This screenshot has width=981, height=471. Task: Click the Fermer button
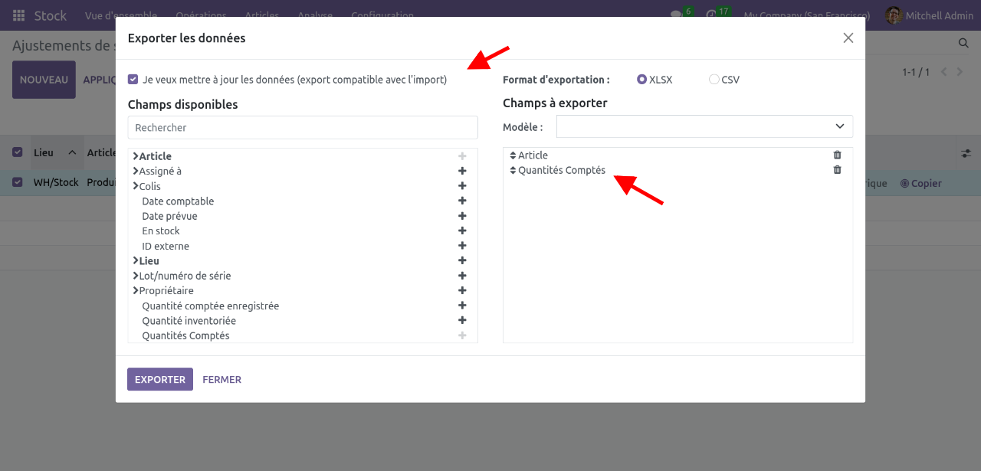tap(221, 380)
